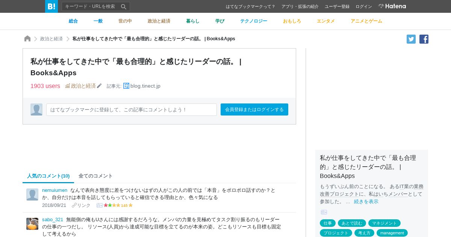Screen dimensions: 451x237
Task: Click the 2018/09/21 comment date
Action: pos(54,205)
